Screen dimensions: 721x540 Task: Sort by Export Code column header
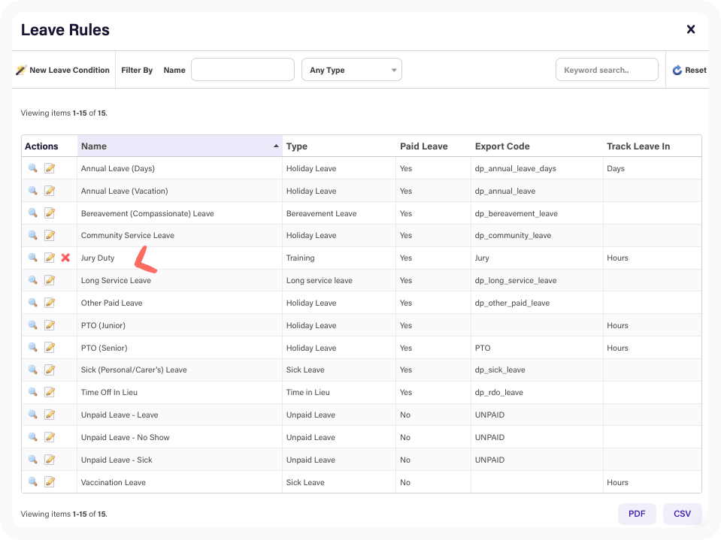(x=537, y=146)
